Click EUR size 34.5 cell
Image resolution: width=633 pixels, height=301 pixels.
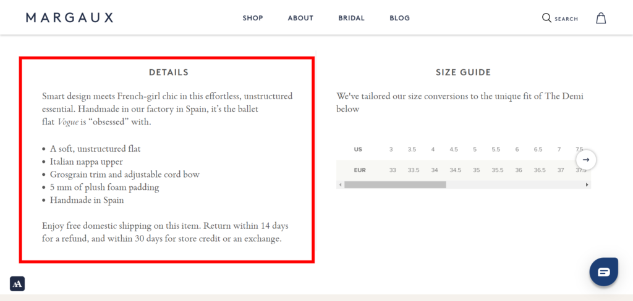point(456,170)
